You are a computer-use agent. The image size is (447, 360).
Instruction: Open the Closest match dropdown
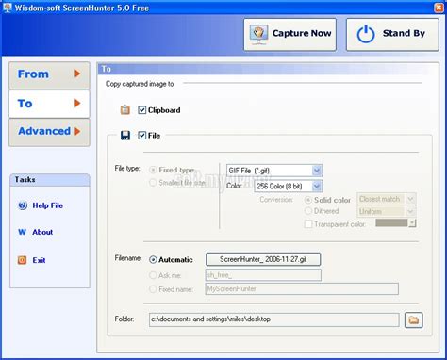(387, 199)
